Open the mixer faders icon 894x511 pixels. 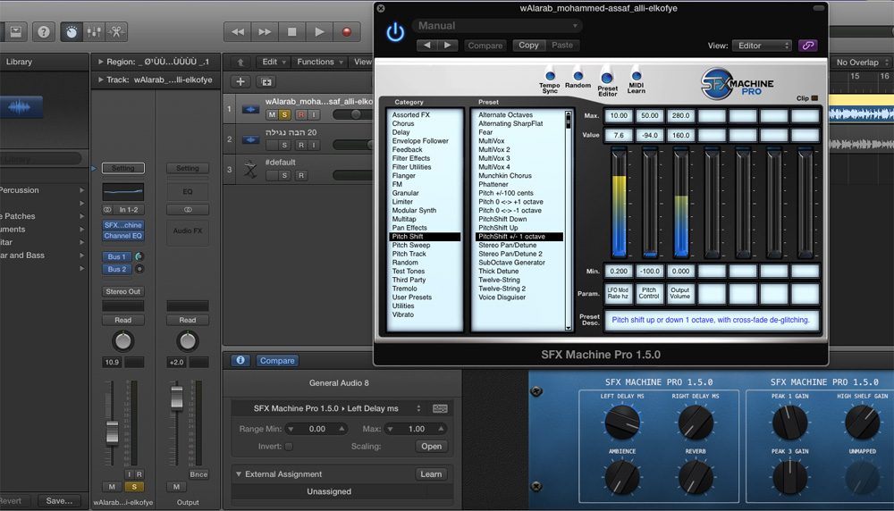tap(94, 32)
